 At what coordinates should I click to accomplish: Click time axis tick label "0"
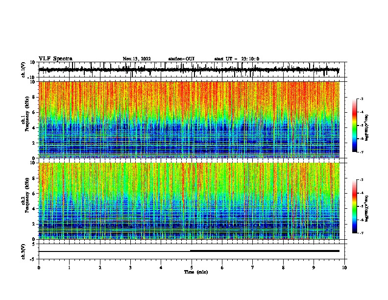point(39,268)
